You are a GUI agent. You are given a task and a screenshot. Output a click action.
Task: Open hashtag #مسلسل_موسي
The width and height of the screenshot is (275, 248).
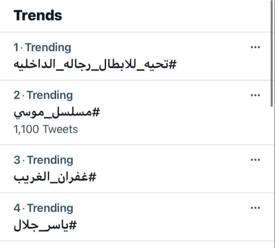click(x=57, y=113)
